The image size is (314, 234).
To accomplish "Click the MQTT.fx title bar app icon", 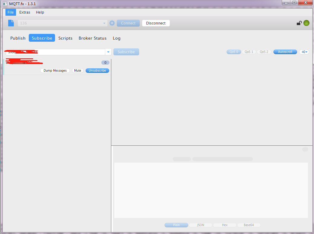I will tap(5, 4).
